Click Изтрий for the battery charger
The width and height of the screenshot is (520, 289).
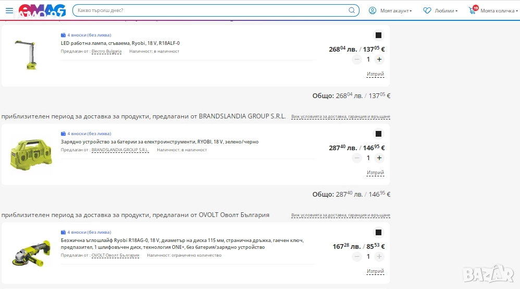pos(375,173)
